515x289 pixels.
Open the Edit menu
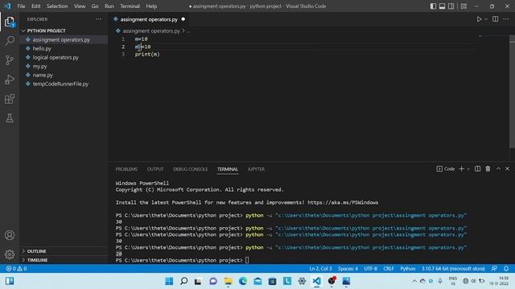point(35,6)
